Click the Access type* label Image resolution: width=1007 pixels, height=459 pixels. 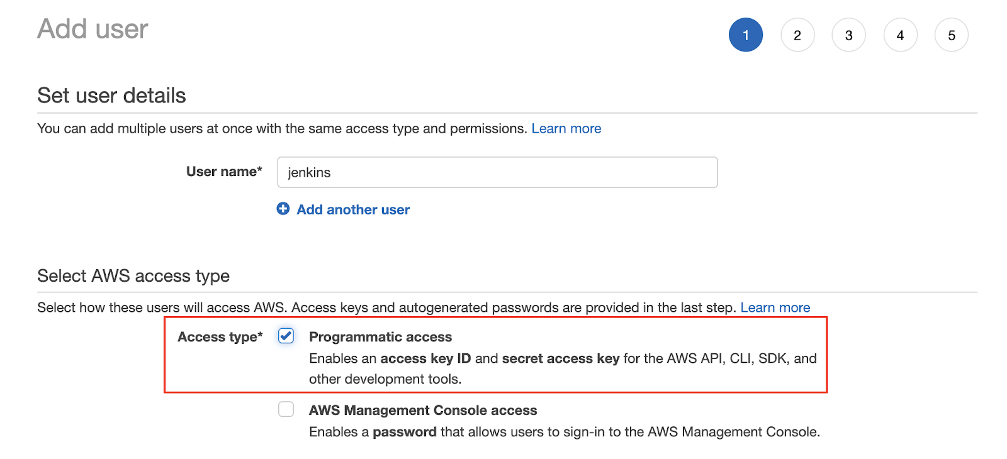[x=220, y=337]
